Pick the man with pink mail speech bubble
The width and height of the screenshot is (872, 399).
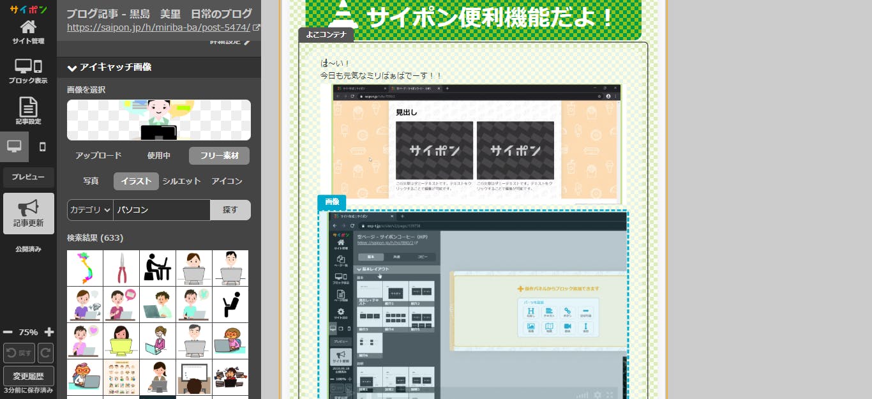[x=121, y=305]
